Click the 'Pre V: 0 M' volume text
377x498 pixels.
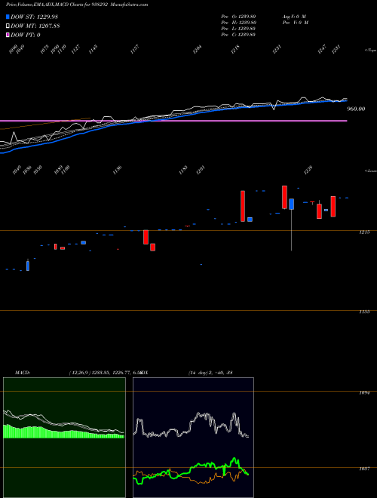click(296, 23)
